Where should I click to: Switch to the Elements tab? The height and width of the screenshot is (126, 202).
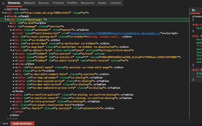coord(14,3)
